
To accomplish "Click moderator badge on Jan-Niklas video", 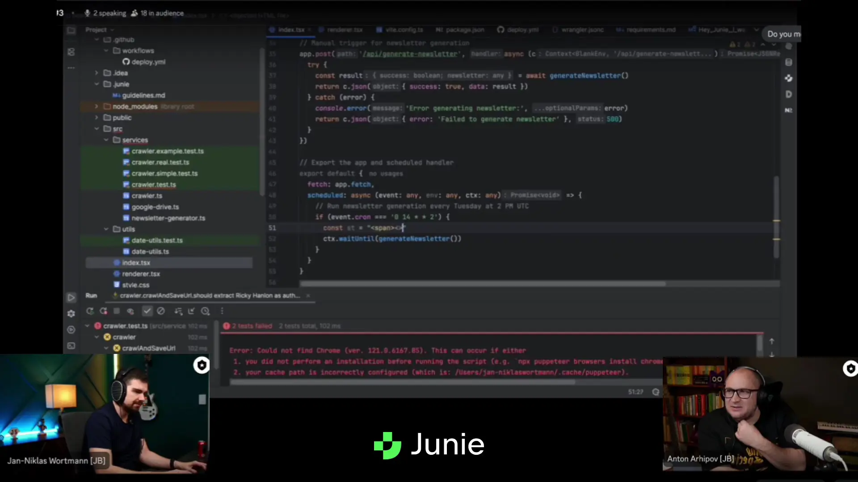I will click(x=202, y=366).
